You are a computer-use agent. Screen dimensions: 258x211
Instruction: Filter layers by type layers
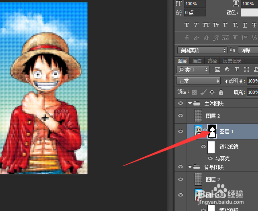237,69
